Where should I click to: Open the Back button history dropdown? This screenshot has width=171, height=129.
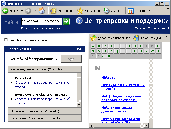(22, 11)
